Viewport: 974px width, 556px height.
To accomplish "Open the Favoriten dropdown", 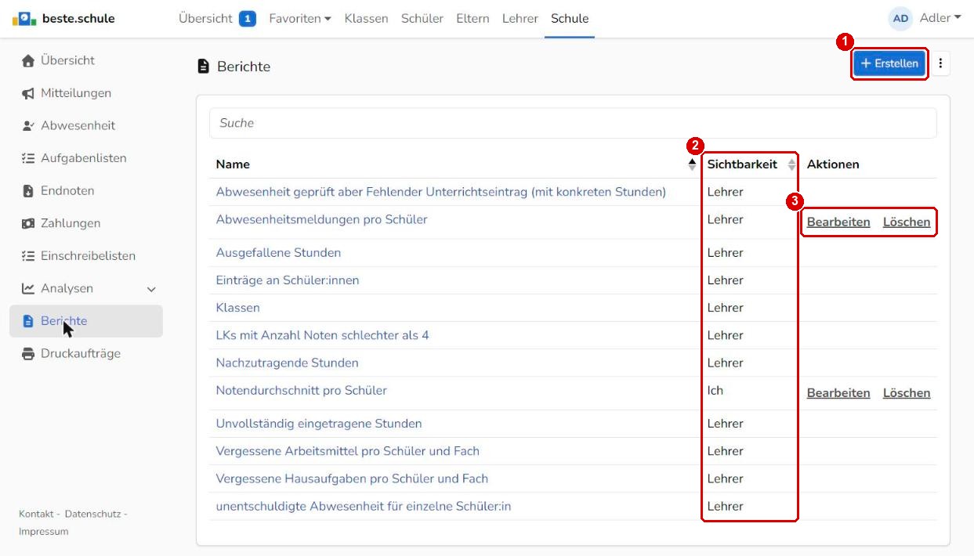I will (300, 18).
